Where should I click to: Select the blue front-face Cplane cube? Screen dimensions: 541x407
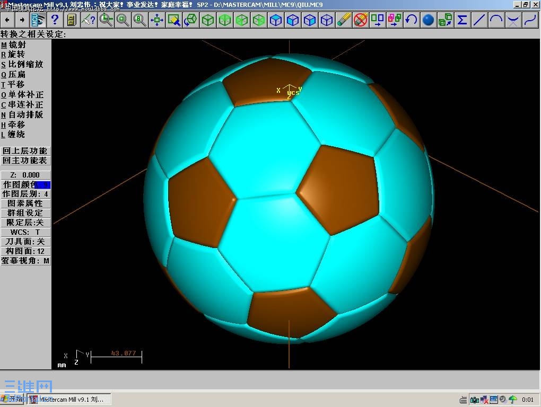coord(293,20)
